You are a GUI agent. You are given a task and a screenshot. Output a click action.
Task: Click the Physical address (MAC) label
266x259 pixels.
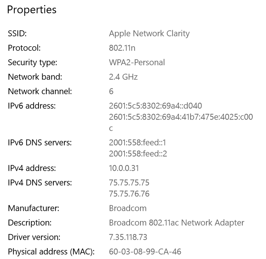click(51, 252)
